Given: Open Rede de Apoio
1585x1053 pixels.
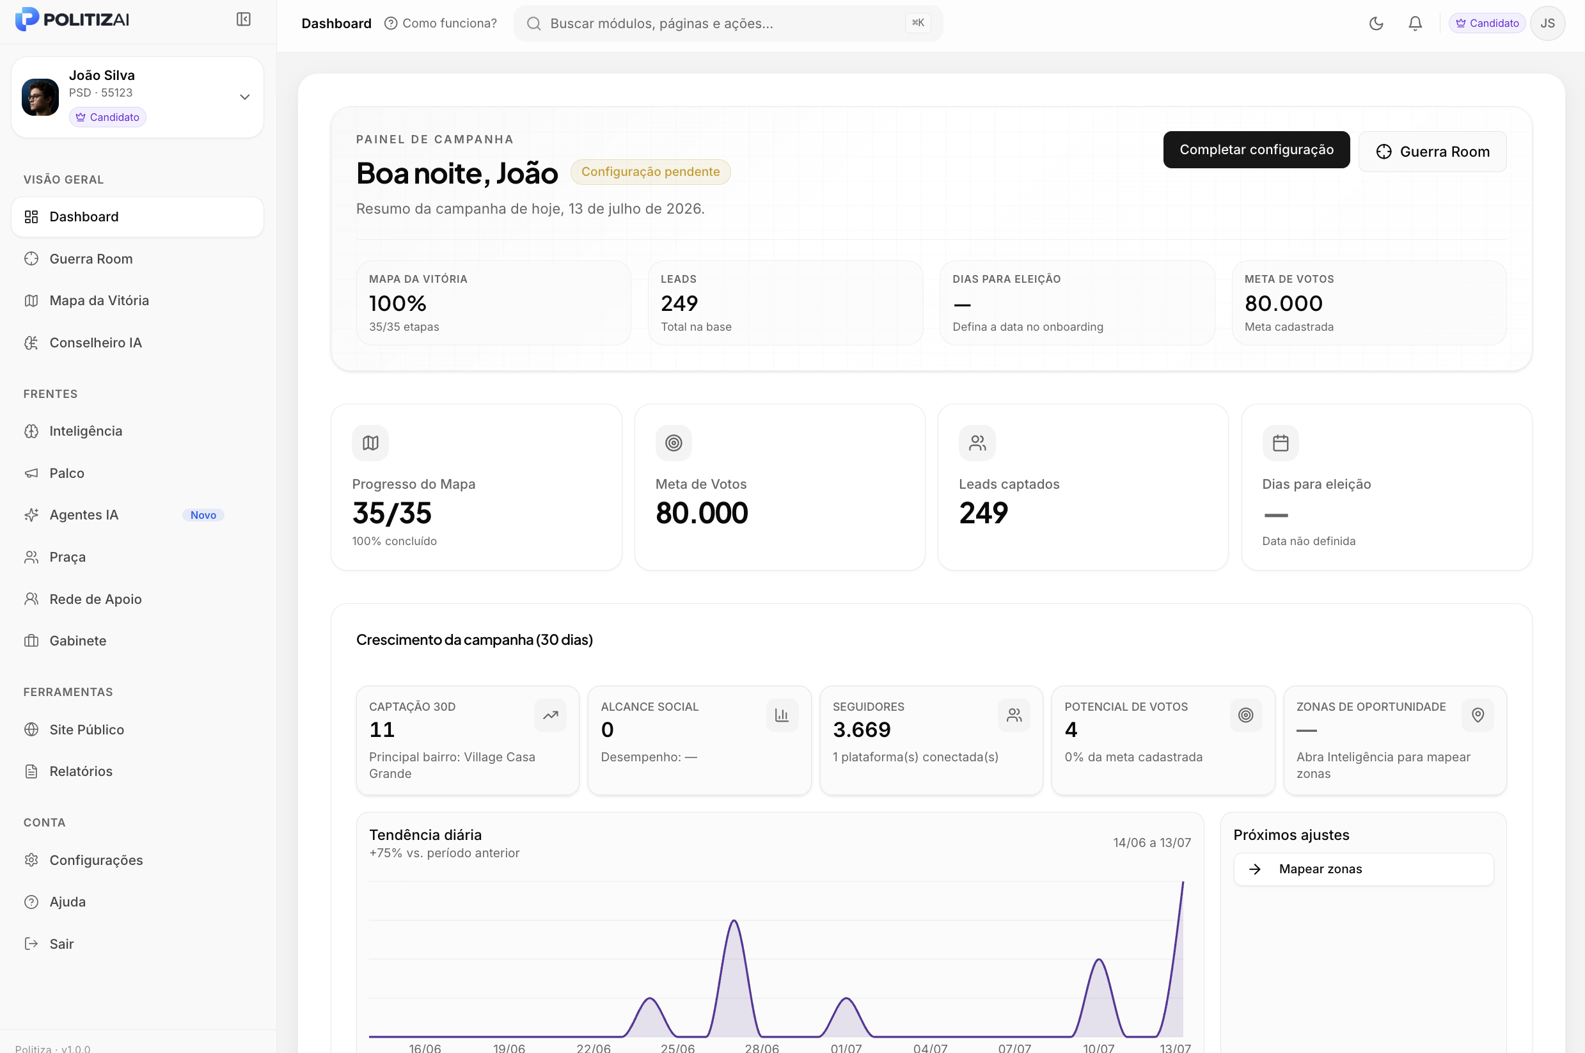Looking at the screenshot, I should pos(138,599).
